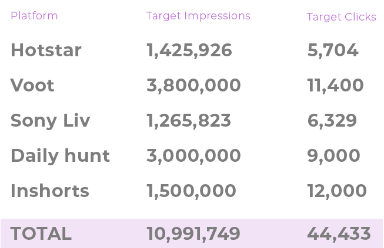Select Sony Liv impressions 1,265,823
Viewport: 384px width, 248px height.
pyautogui.click(x=189, y=121)
